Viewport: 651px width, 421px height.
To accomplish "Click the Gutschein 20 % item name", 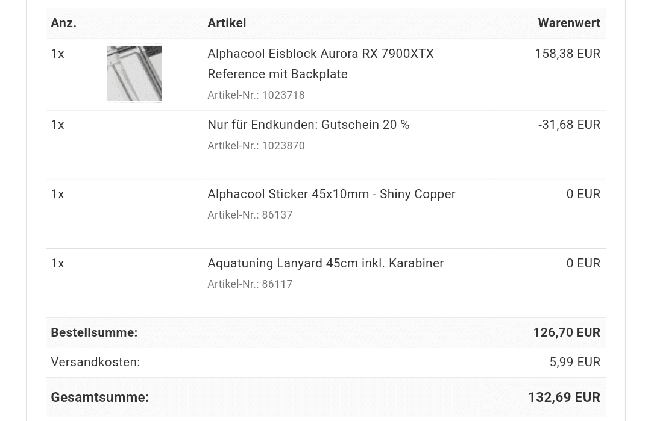I will tap(309, 125).
